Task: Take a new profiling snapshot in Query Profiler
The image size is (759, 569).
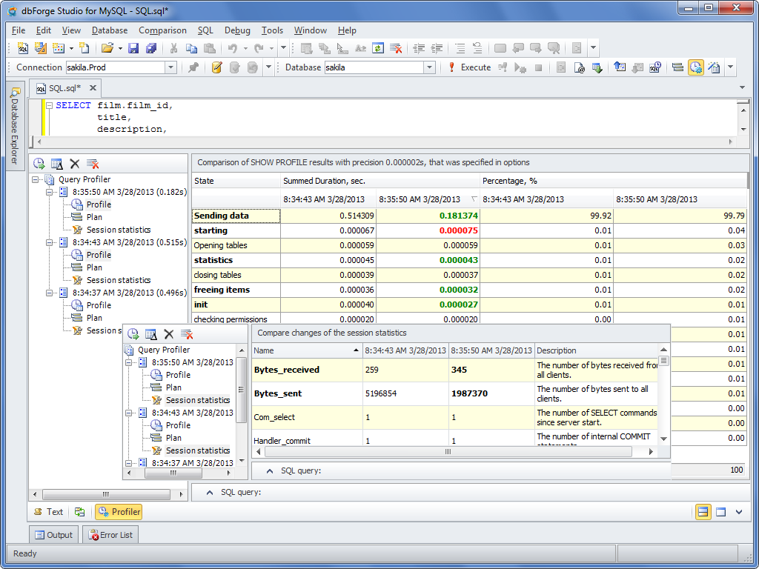Action: coord(38,164)
